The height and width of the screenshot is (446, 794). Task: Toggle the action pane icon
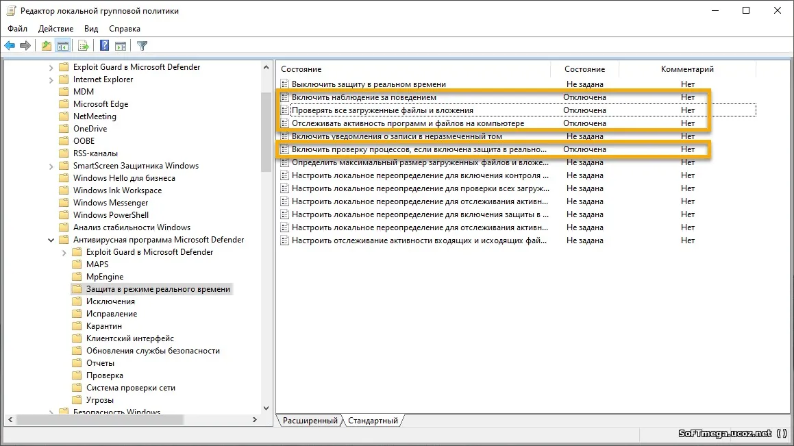(121, 45)
